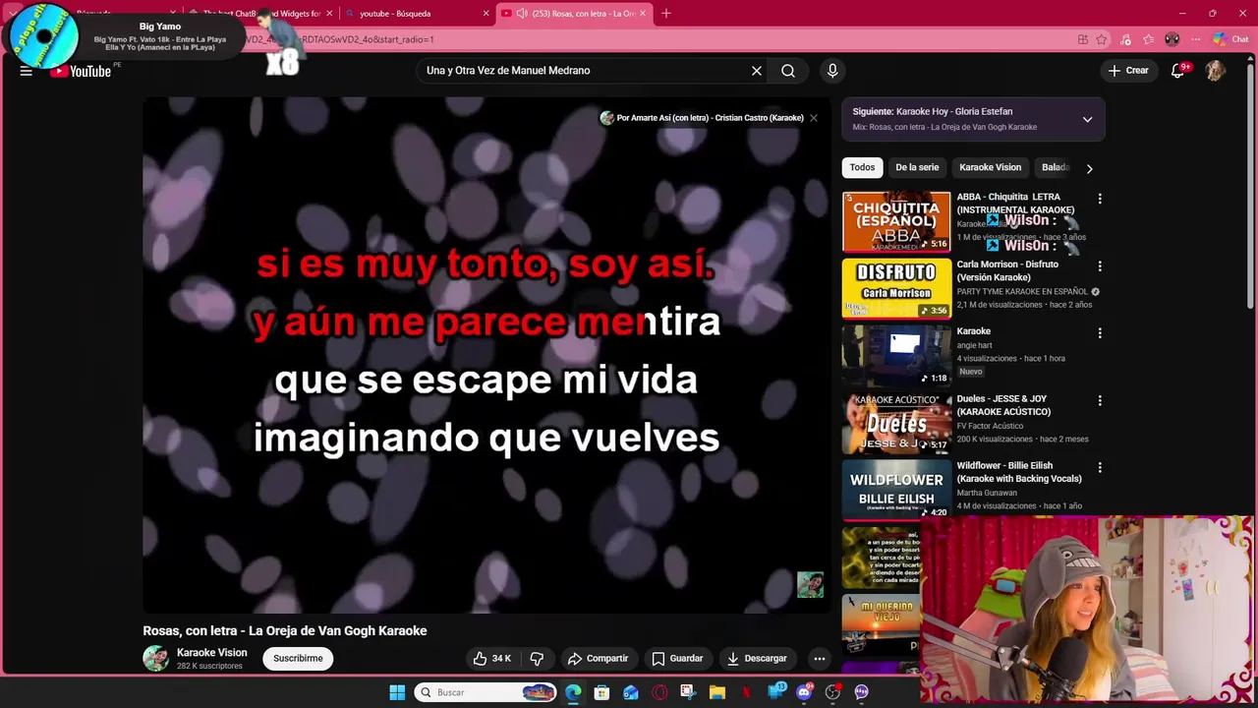Open Netflix from the taskbar
Image resolution: width=1258 pixels, height=708 pixels.
click(746, 692)
